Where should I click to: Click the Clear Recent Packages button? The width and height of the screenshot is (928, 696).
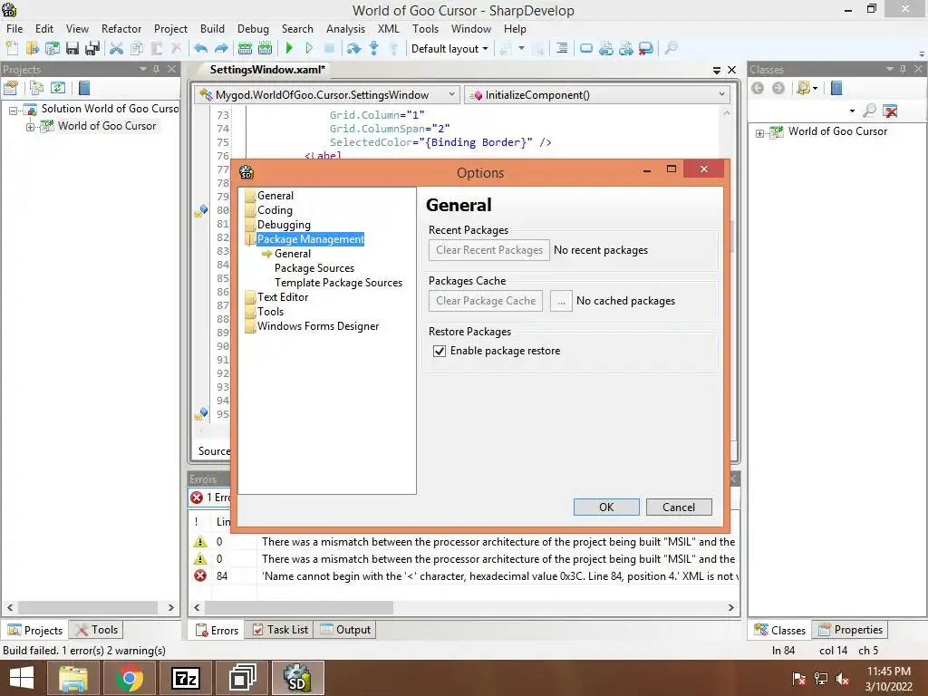coord(488,250)
